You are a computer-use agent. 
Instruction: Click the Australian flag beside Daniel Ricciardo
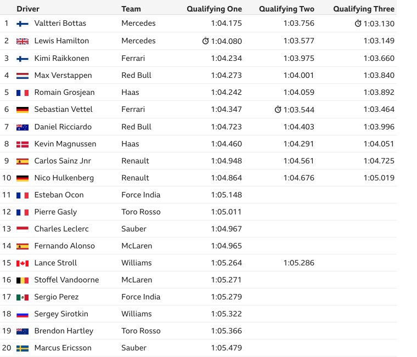pos(22,127)
